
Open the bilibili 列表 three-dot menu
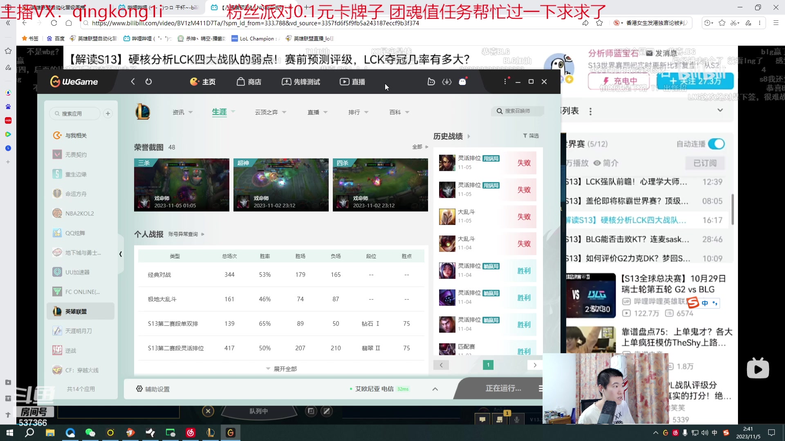pos(590,111)
